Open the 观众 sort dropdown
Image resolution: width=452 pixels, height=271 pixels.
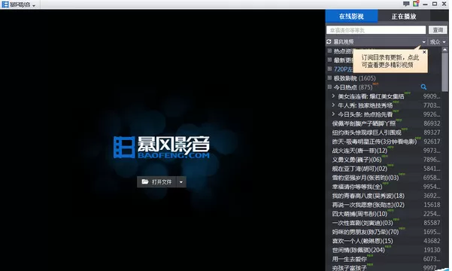point(438,42)
